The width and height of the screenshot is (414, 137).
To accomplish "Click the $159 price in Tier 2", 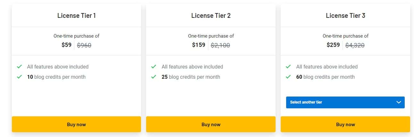I will click(x=199, y=45).
